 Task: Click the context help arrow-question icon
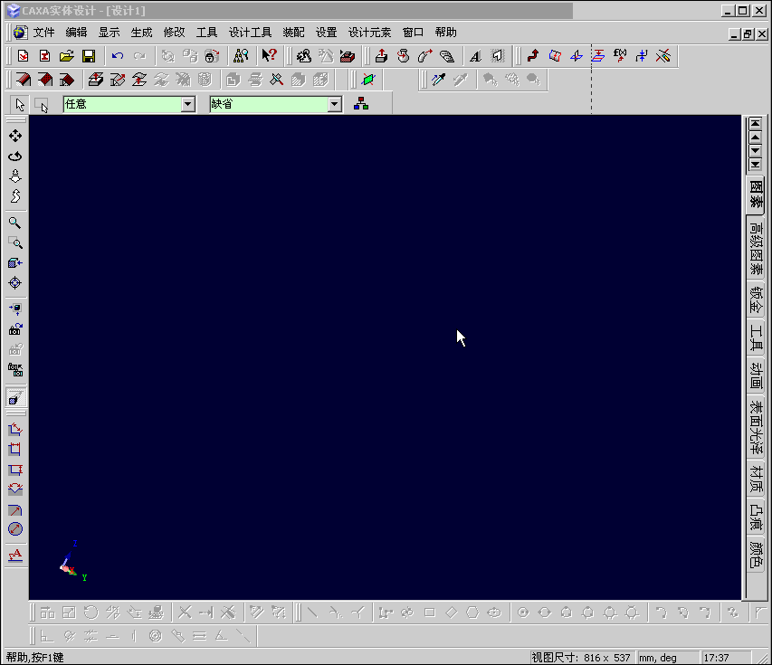coord(270,55)
